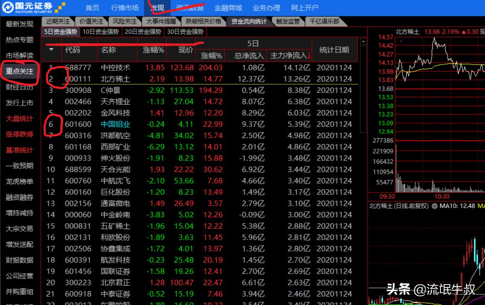Open 热点专题 in the sidebar

pyautogui.click(x=20, y=40)
